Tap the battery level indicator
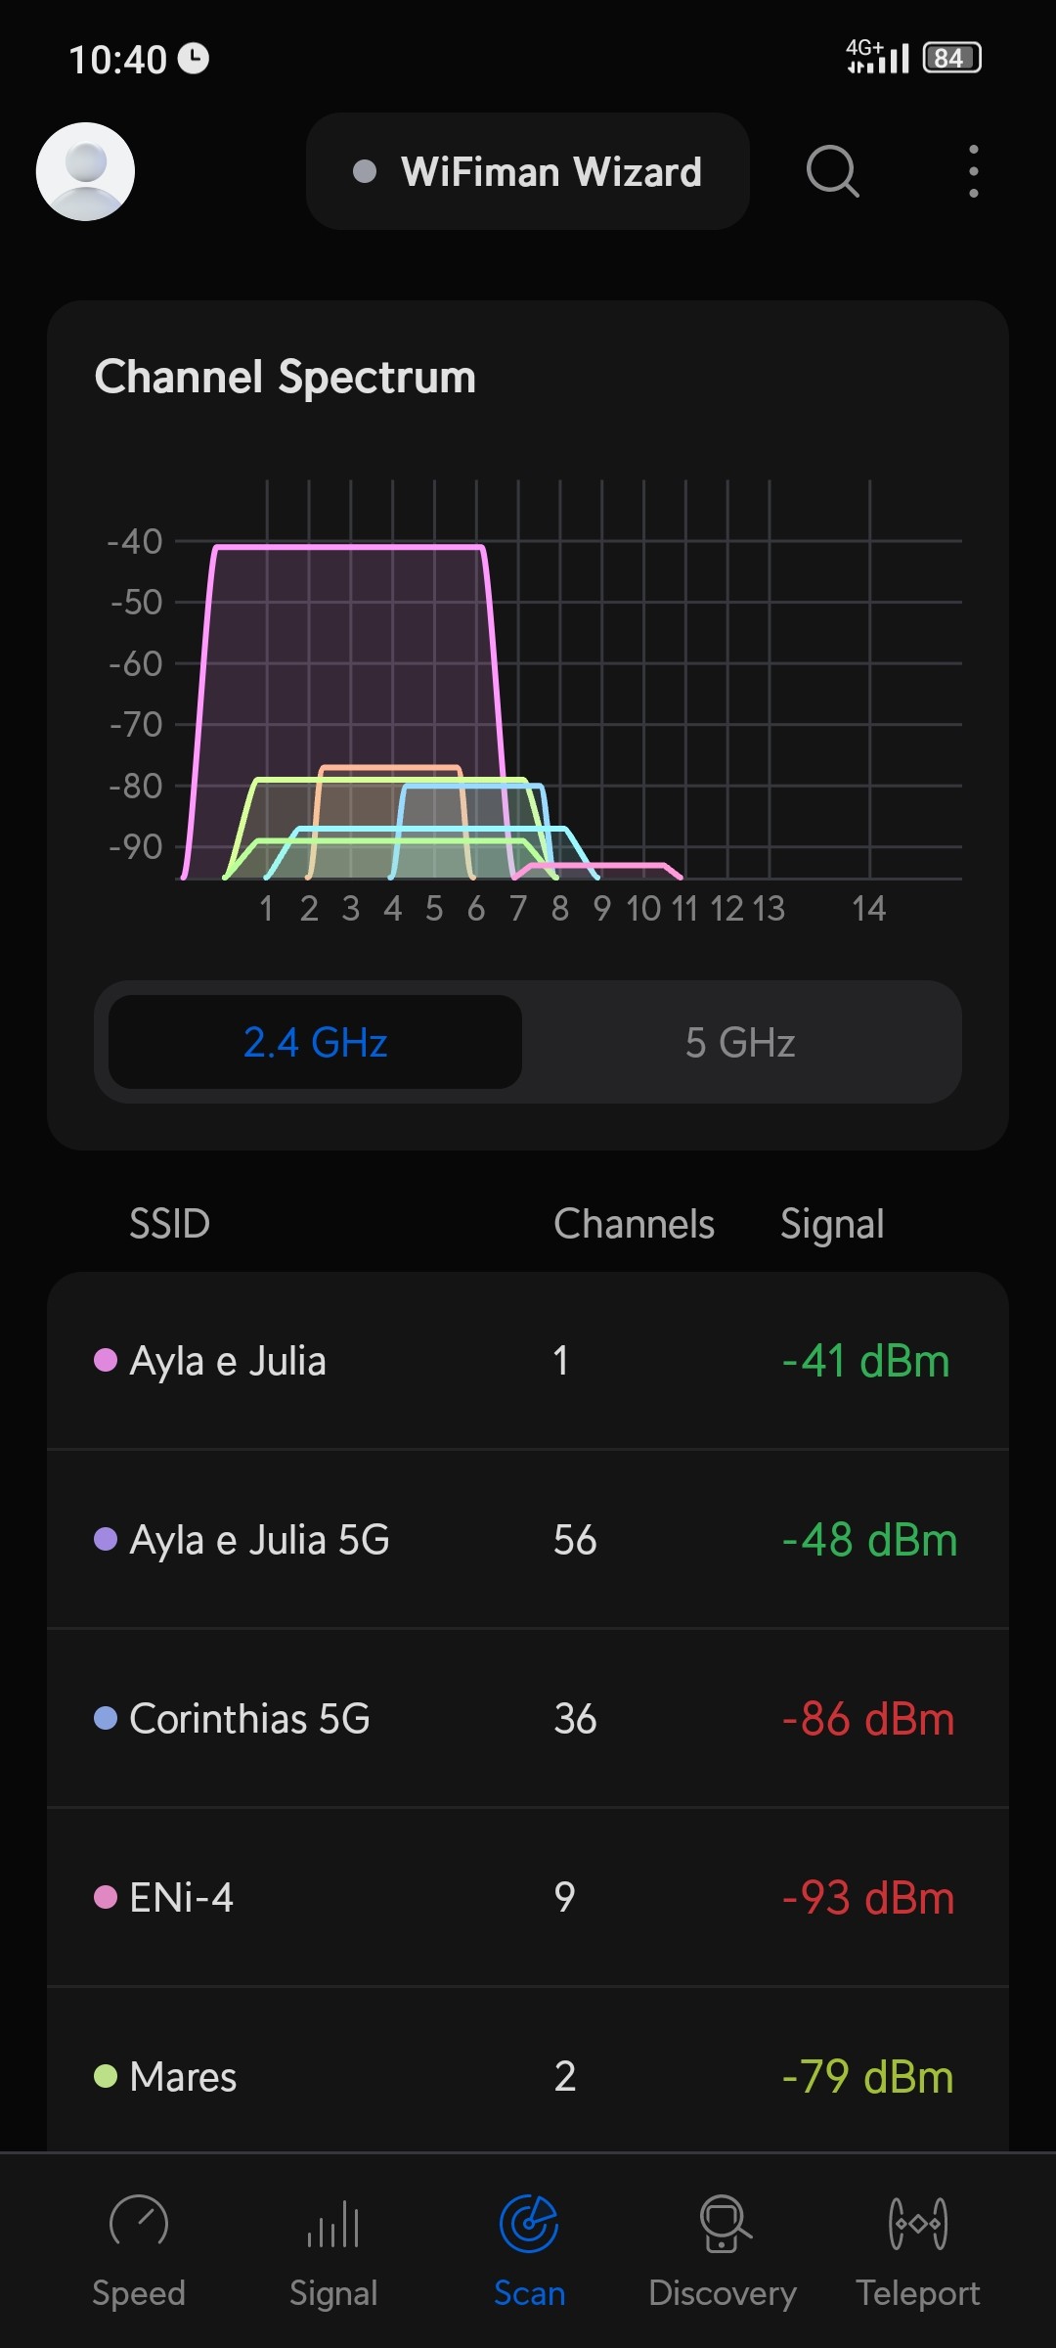This screenshot has width=1056, height=2348. point(951,58)
